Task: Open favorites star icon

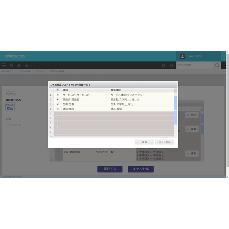Action: coord(27,65)
